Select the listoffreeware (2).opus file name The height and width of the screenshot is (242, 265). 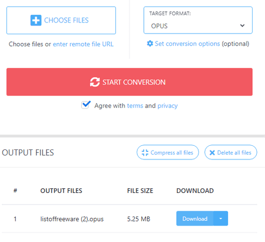point(72,219)
